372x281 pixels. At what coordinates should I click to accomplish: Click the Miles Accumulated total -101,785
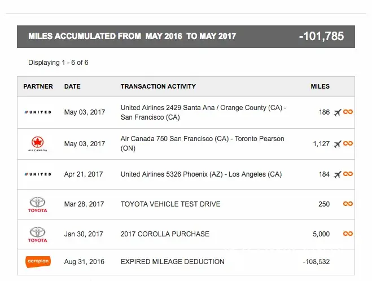[x=321, y=36]
